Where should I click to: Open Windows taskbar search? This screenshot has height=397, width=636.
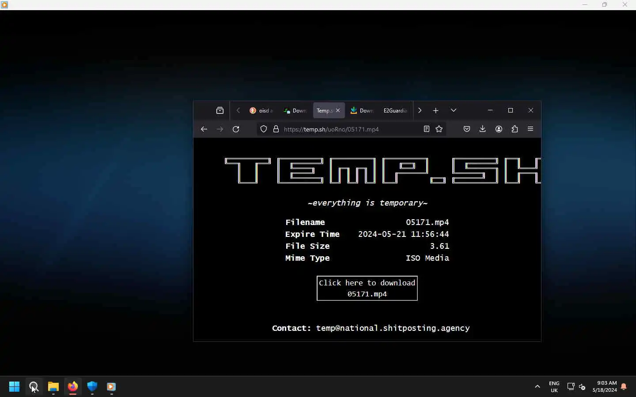pyautogui.click(x=34, y=387)
